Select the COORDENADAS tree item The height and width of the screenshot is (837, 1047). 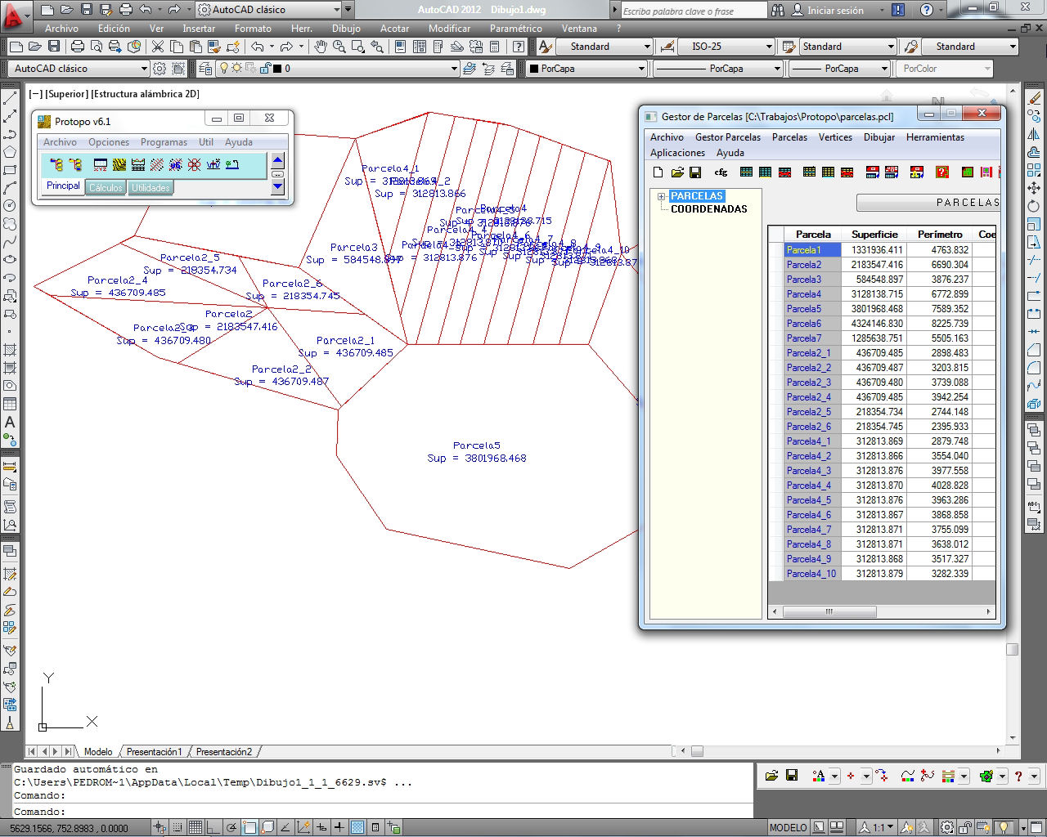709,209
